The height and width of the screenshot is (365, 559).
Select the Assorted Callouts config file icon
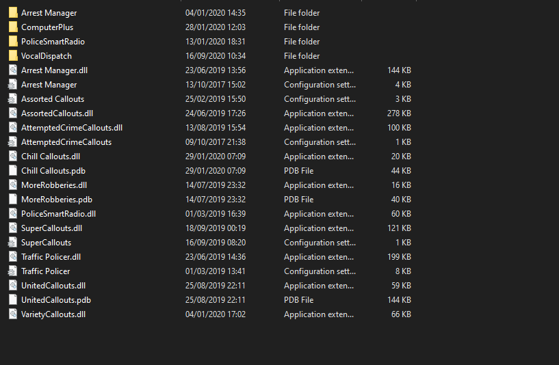coord(13,99)
